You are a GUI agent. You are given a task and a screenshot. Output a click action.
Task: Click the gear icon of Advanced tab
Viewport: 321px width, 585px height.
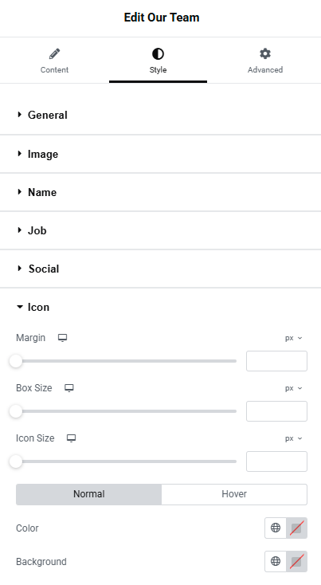[265, 53]
